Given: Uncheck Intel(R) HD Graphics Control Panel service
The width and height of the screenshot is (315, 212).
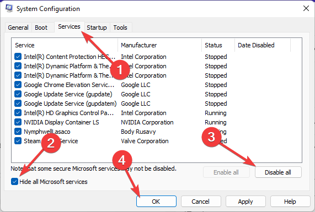Looking at the screenshot, I should (18, 113).
